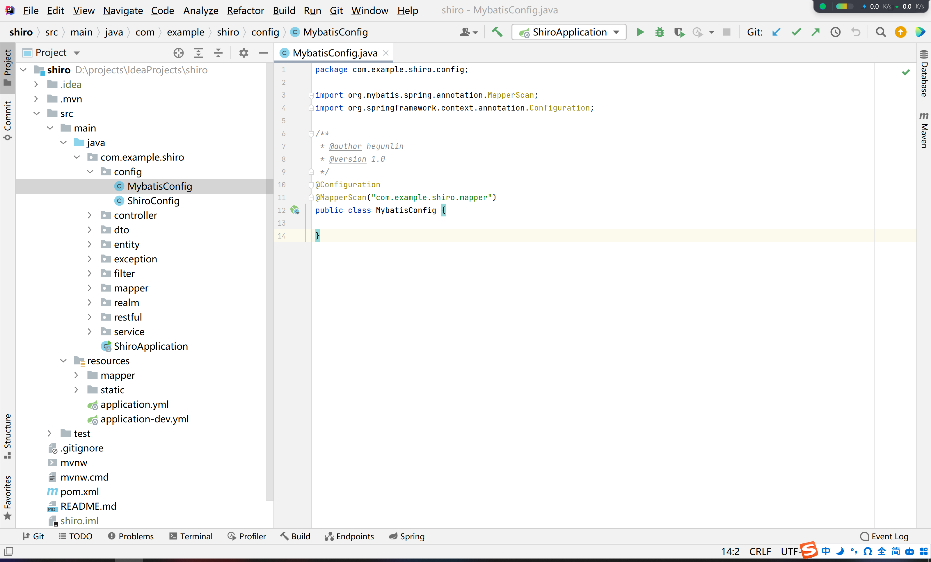Viewport: 931px width, 562px height.
Task: Commit changes via Git checkmark icon
Action: [796, 32]
